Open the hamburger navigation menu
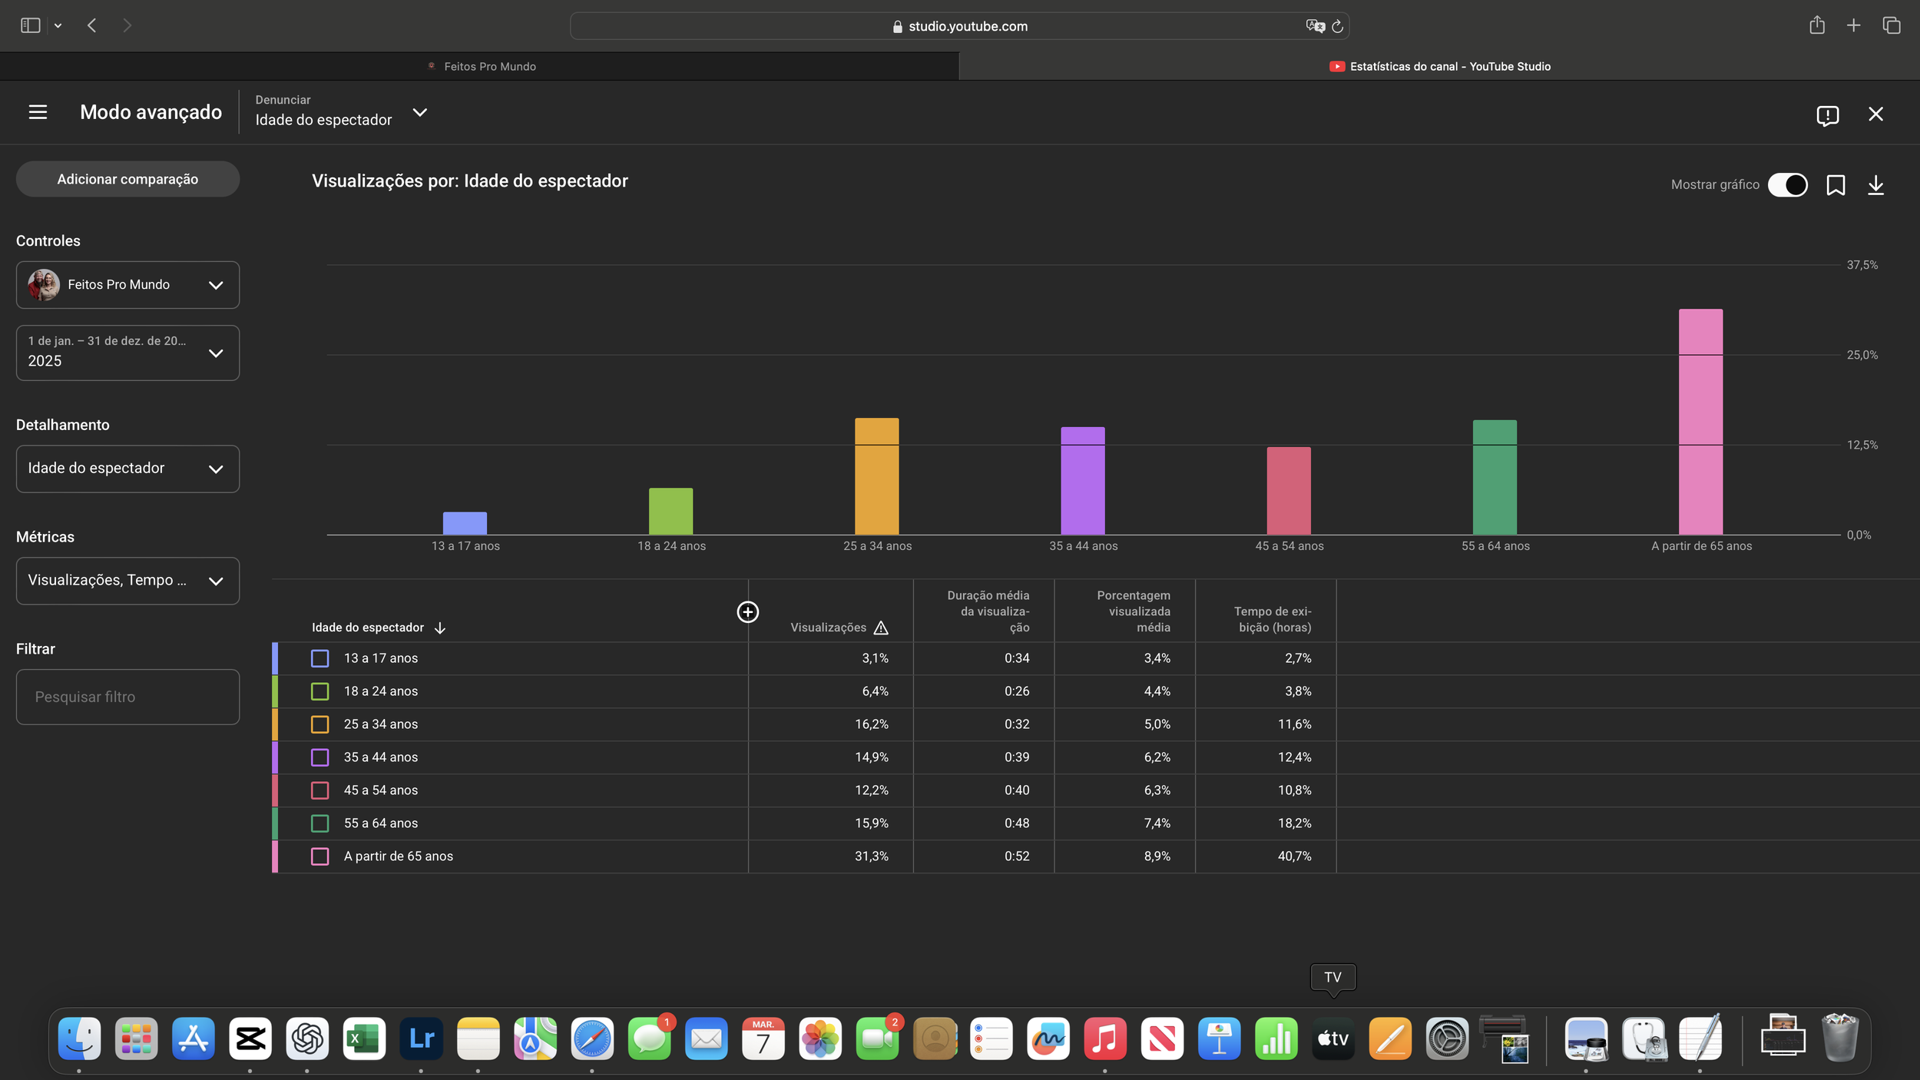This screenshot has width=1920, height=1080. [38, 112]
